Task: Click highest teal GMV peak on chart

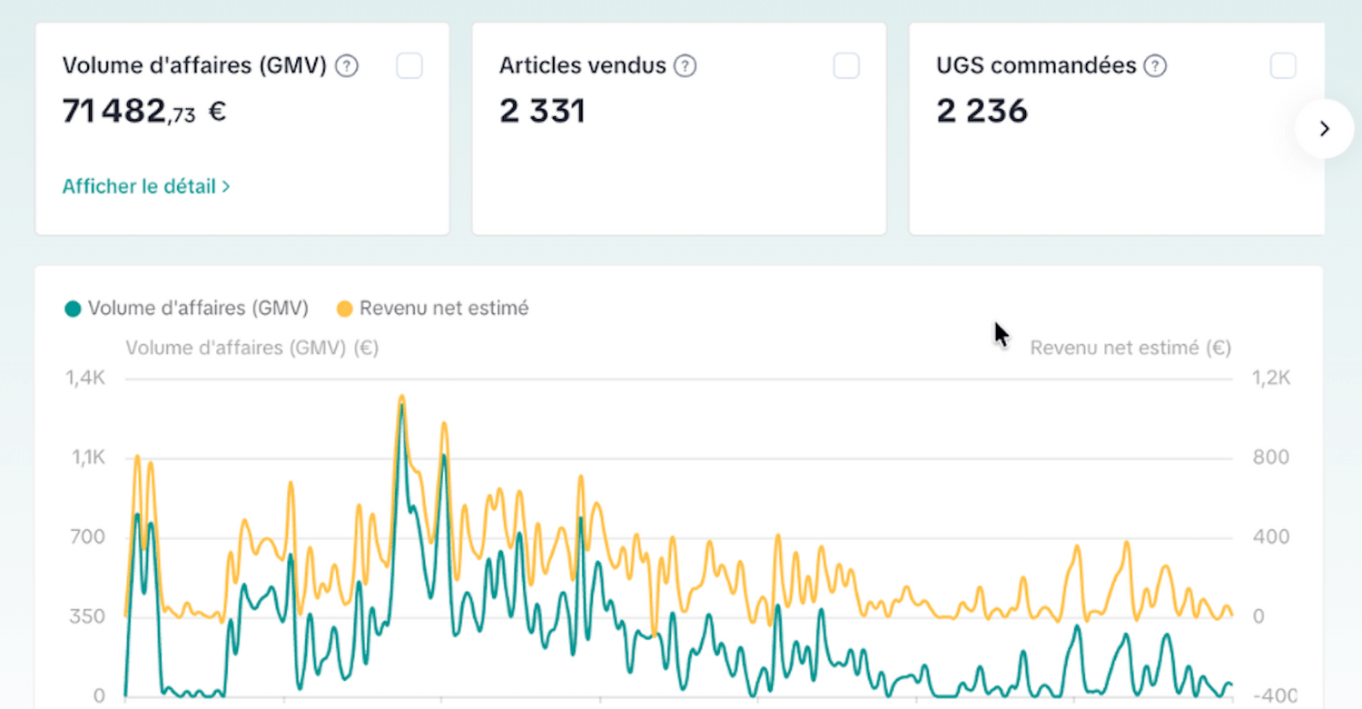Action: [x=401, y=406]
